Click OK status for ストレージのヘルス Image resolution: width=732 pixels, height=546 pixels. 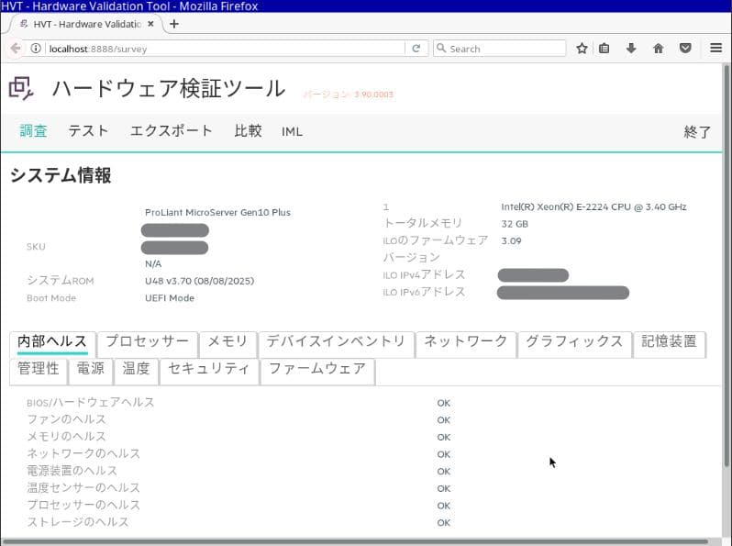pos(443,523)
